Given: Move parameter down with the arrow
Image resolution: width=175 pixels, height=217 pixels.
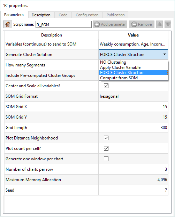Looking at the screenshot, I should click(x=168, y=24).
